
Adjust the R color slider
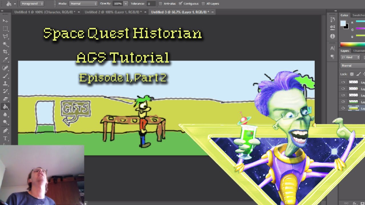coord(360,21)
